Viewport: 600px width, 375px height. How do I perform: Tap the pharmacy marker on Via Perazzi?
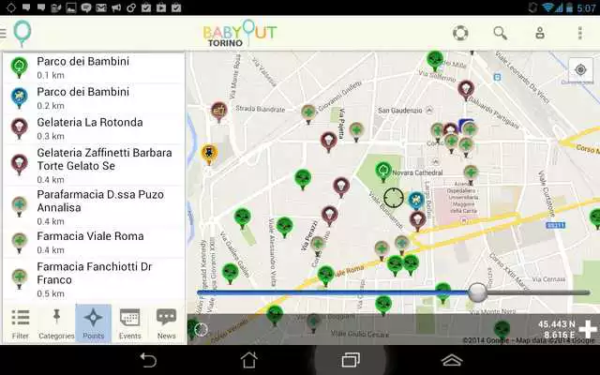click(317, 246)
